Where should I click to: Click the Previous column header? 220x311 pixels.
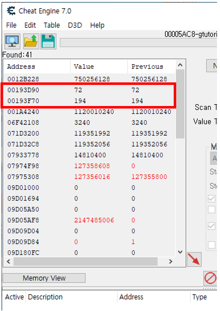152,67
